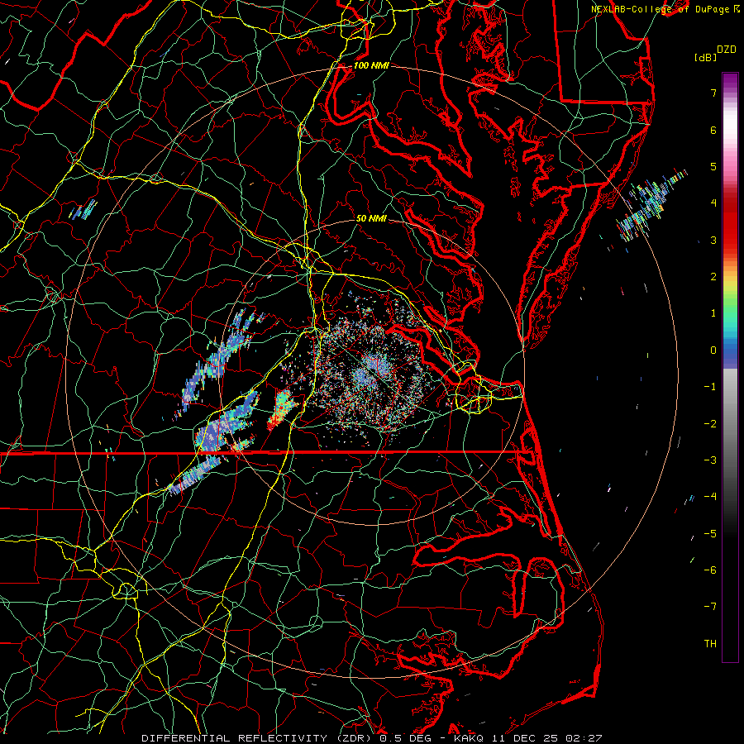Click the gray -2 dB color bar segment

[x=730, y=423]
